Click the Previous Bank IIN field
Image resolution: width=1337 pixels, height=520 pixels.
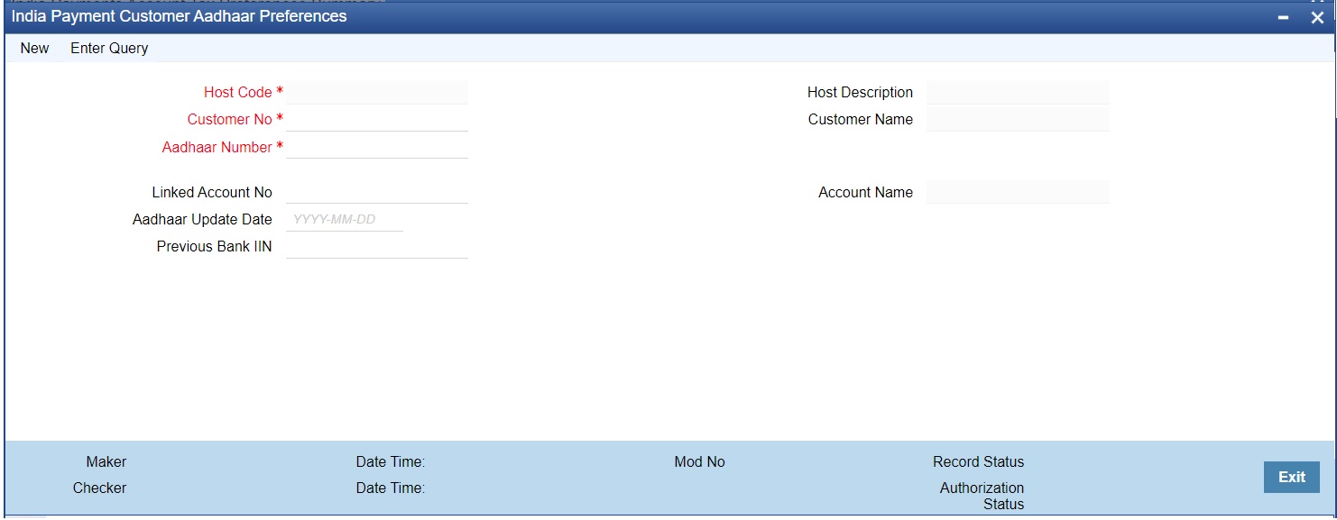point(377,246)
